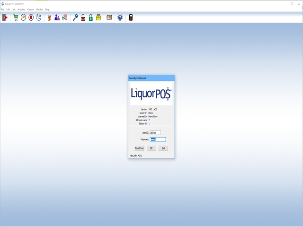Click the blue key security icon
This screenshot has width=303, height=227.
[75, 17]
